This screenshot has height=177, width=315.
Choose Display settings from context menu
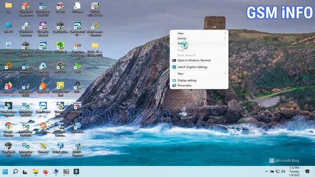[199, 80]
